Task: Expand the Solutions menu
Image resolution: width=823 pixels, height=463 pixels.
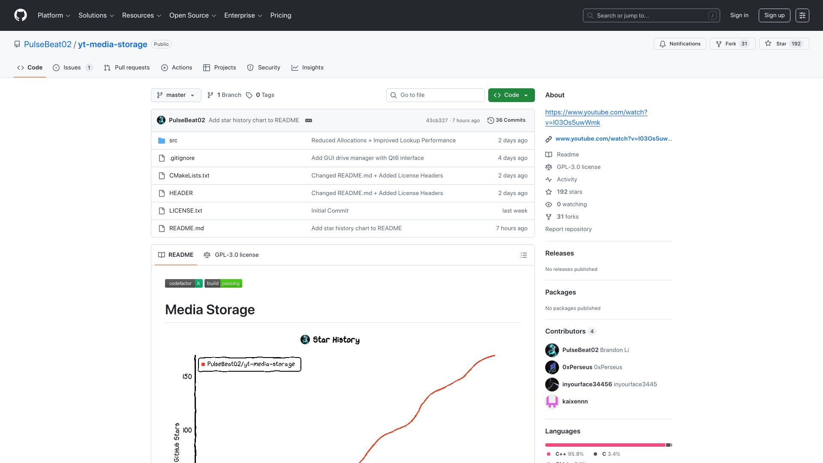Action: (x=96, y=15)
